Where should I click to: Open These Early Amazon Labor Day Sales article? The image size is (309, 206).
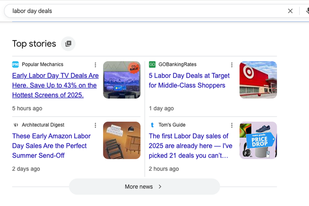point(51,146)
